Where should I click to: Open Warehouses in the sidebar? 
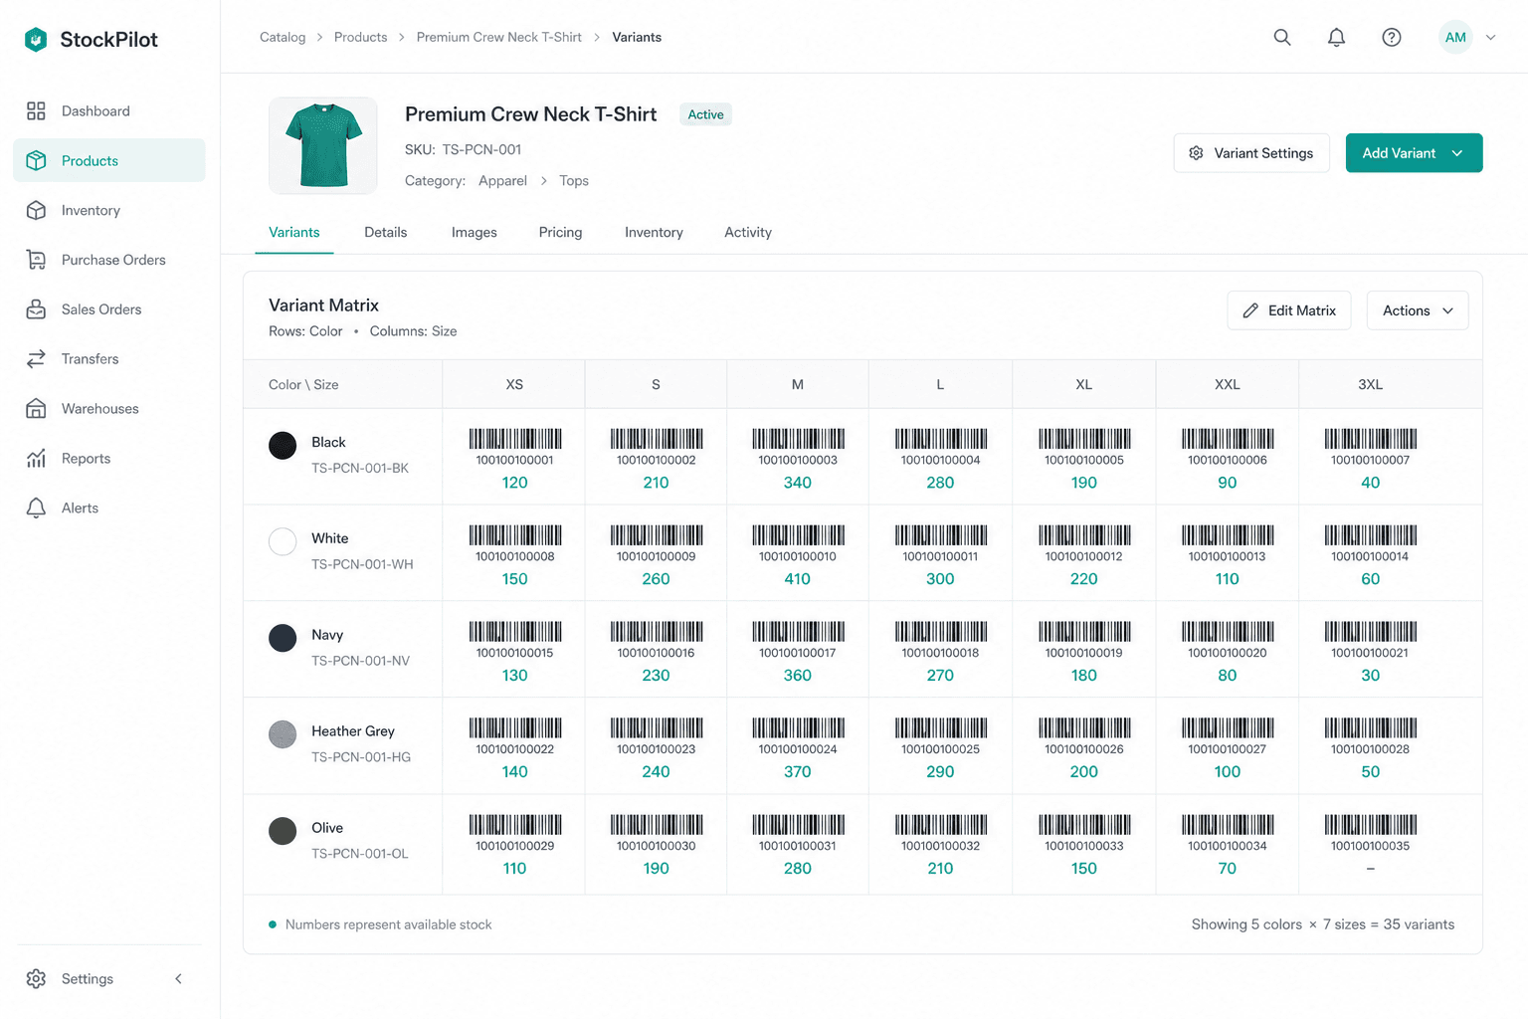[109, 409]
